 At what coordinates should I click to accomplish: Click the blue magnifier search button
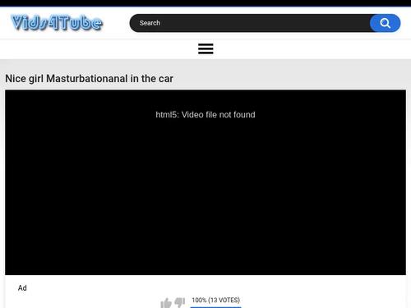pyautogui.click(x=385, y=23)
